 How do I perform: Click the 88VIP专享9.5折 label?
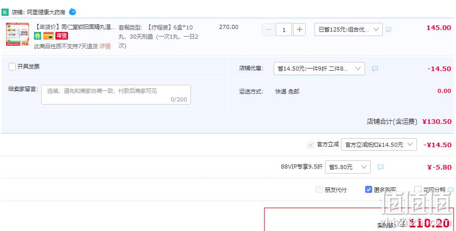coord(302,167)
